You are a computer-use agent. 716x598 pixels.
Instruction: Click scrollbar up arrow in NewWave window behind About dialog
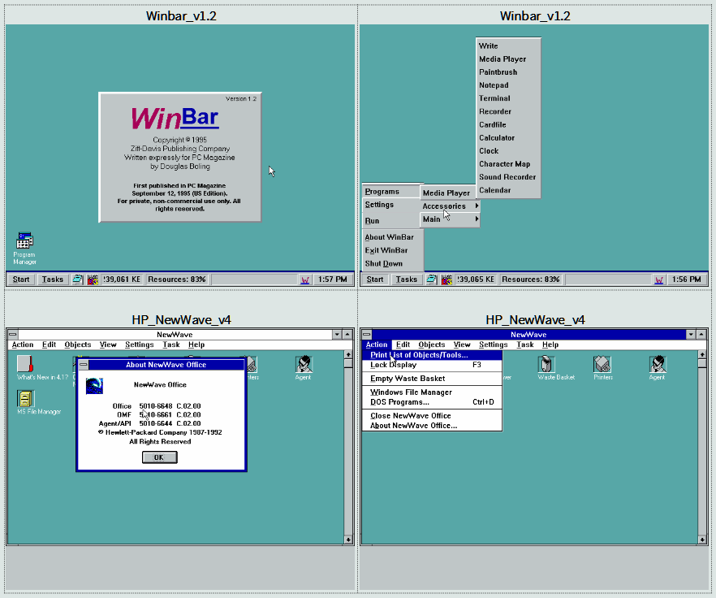click(348, 355)
